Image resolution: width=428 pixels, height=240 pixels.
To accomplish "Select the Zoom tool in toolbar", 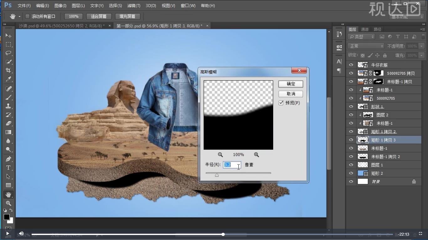I will tap(8, 203).
